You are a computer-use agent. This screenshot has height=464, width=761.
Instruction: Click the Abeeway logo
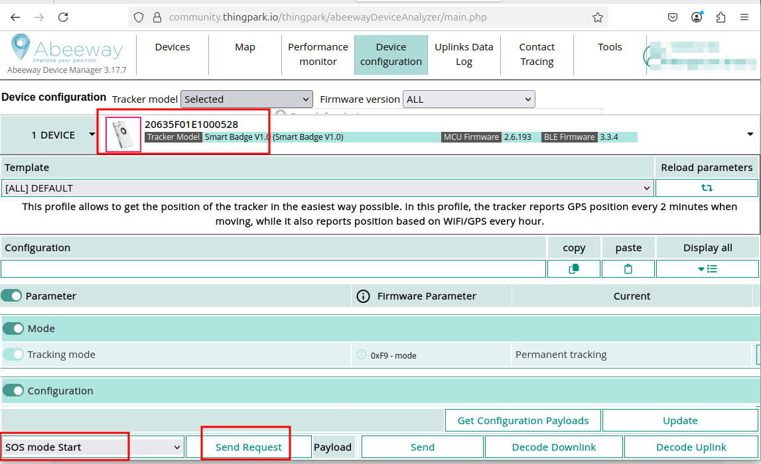[67, 48]
